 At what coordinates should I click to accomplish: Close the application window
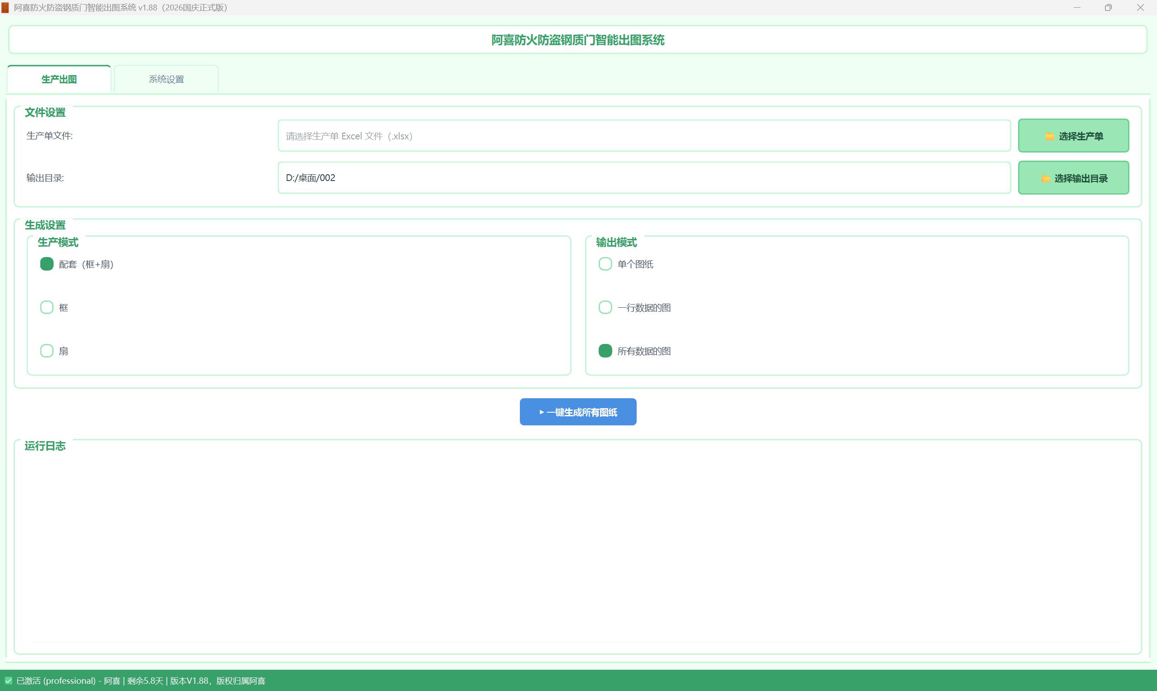1140,8
